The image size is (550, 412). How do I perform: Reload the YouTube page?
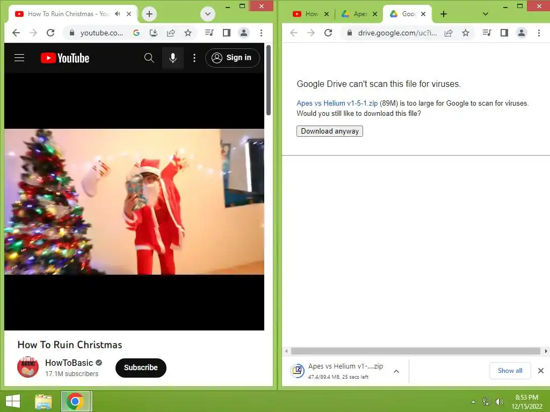click(x=50, y=33)
